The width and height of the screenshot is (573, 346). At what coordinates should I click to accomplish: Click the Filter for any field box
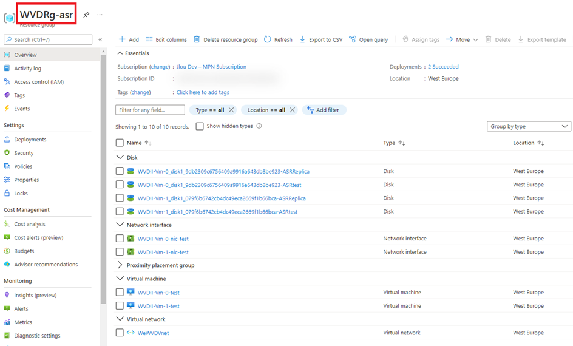click(x=150, y=110)
